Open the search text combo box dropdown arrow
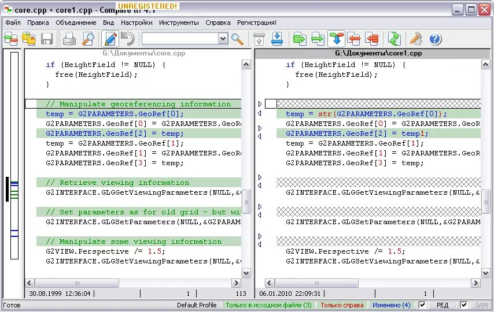Image resolution: width=494 pixels, height=312 pixels. point(223,39)
